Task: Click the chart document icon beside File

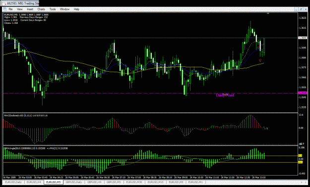Action: pos(5,9)
